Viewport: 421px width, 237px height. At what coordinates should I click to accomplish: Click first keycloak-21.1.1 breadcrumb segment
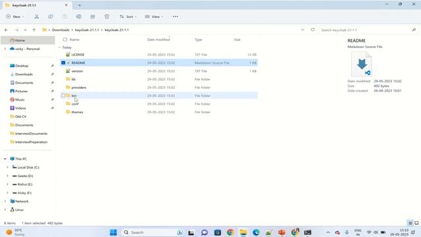pyautogui.click(x=87, y=30)
